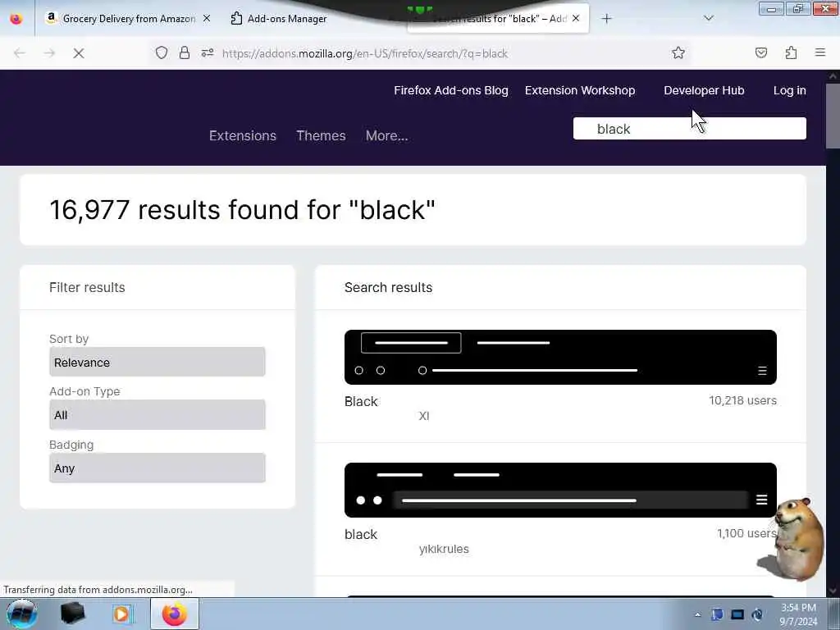List all tabs with the chevron
This screenshot has width=840, height=630.
(708, 18)
